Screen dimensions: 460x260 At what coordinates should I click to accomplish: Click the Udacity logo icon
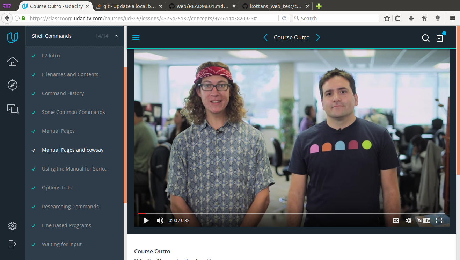tap(13, 37)
